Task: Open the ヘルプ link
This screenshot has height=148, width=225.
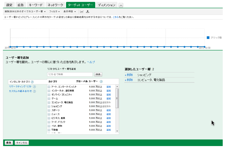Action: point(91,62)
